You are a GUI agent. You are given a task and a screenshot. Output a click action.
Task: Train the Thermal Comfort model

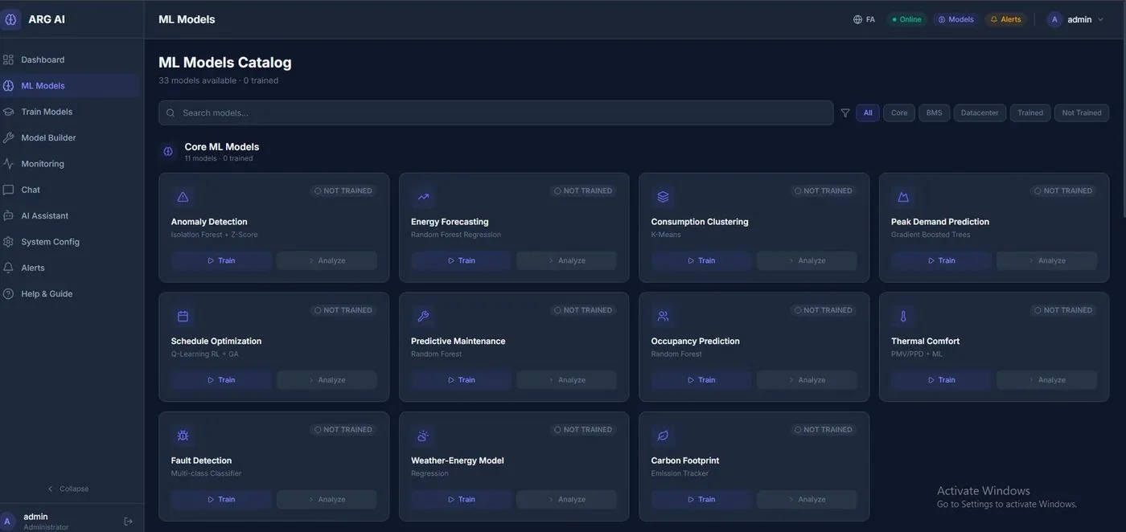(x=941, y=380)
